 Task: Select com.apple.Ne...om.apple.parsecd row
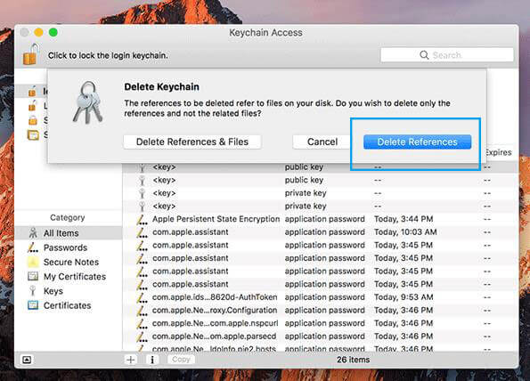[320, 336]
